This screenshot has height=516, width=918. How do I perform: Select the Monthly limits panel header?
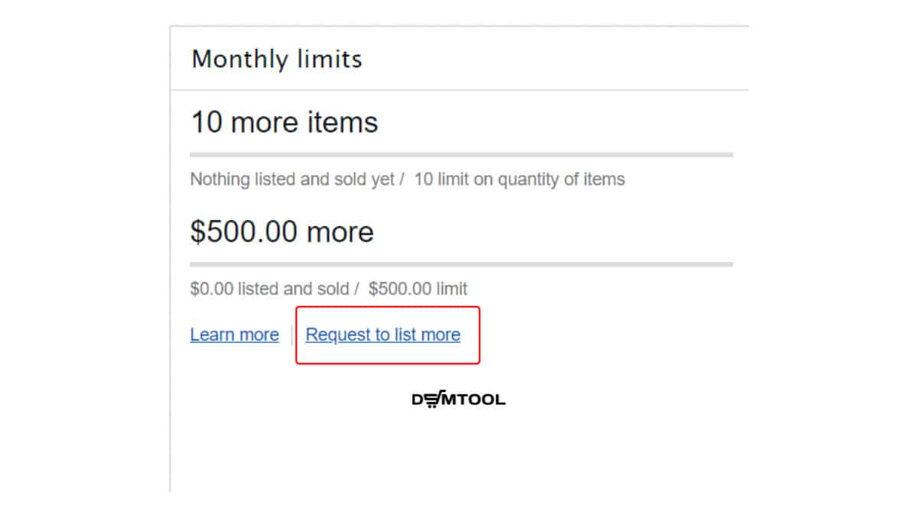[x=459, y=59]
